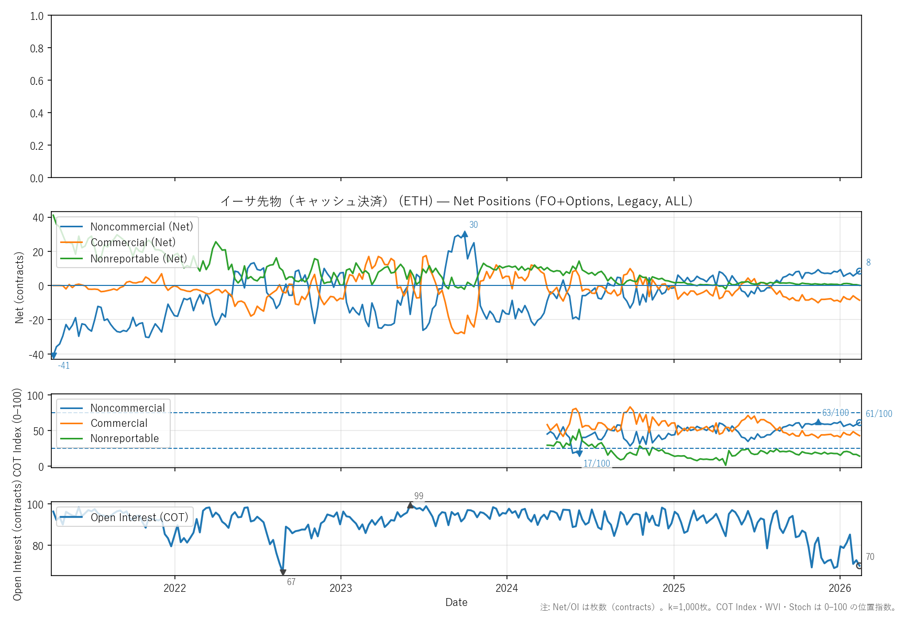Click the 2024 tick label on date axis
This screenshot has height=618, width=905.
[506, 588]
